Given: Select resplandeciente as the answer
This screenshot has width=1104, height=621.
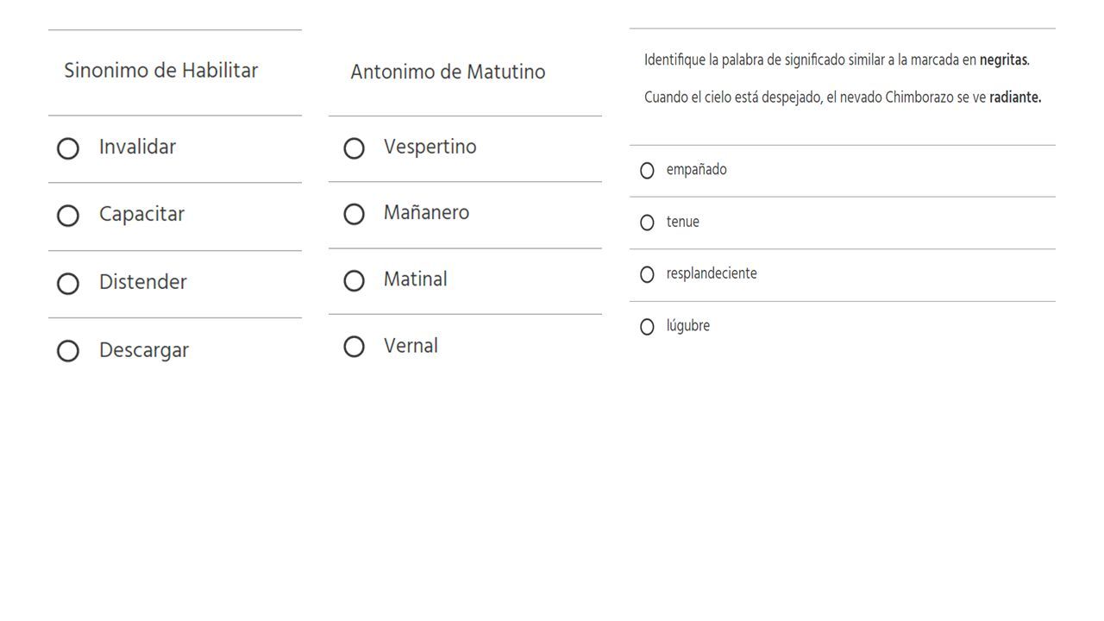Looking at the screenshot, I should tap(647, 274).
